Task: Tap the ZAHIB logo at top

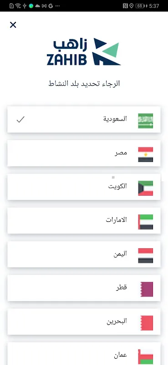Action: [x=84, y=52]
